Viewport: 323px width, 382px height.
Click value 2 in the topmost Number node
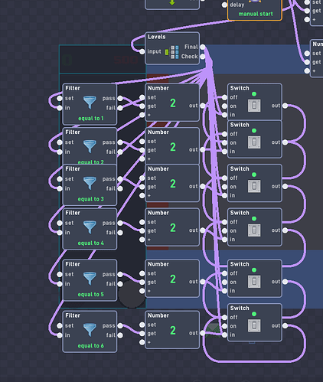[173, 103]
